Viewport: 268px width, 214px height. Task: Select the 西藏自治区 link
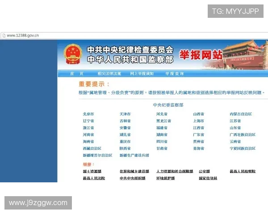[92, 148]
